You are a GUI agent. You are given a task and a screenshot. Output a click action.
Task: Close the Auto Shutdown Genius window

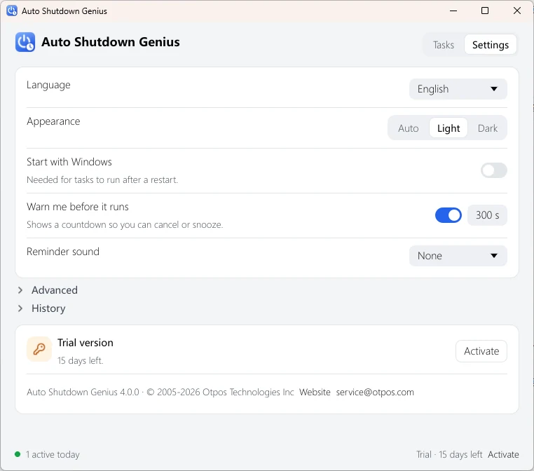(x=517, y=11)
